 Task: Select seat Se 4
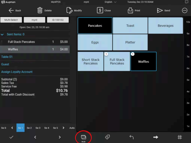(47, 128)
